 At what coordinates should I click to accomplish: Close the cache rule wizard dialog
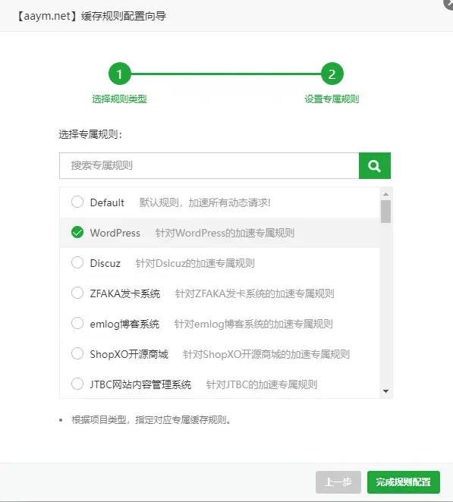pos(449,3)
